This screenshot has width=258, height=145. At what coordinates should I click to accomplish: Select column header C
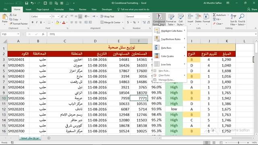tap(65, 41)
